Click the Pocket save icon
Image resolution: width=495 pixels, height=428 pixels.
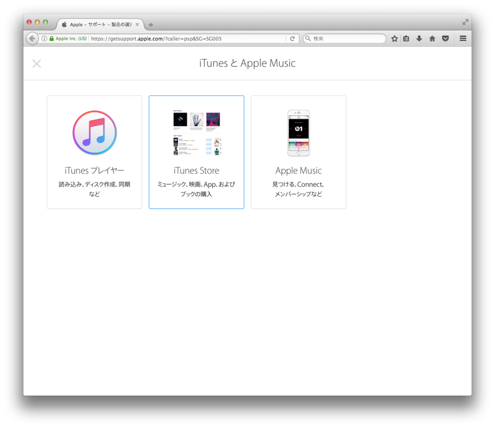coord(445,39)
